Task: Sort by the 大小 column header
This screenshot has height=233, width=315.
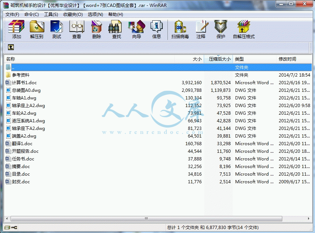Action: pos(189,59)
